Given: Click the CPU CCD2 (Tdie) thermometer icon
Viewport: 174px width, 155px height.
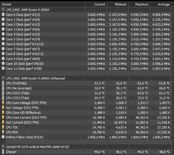Looking at the screenshot, I should pos(3,98).
